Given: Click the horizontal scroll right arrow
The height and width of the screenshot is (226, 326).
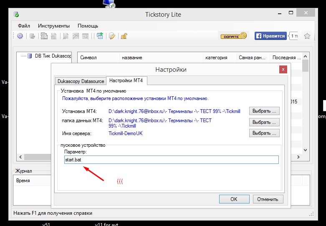Looking at the screenshot, I should (x=298, y=157).
